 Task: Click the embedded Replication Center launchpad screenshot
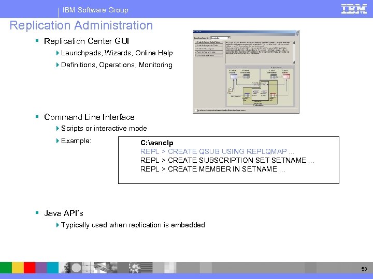(x=246, y=72)
